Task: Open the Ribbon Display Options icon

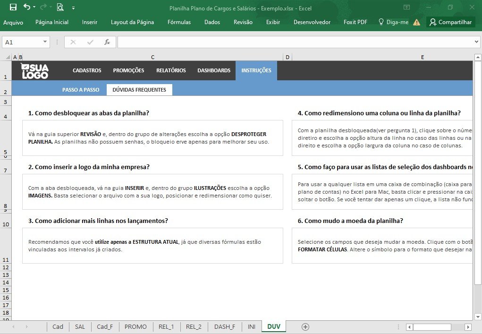Action: click(406, 7)
